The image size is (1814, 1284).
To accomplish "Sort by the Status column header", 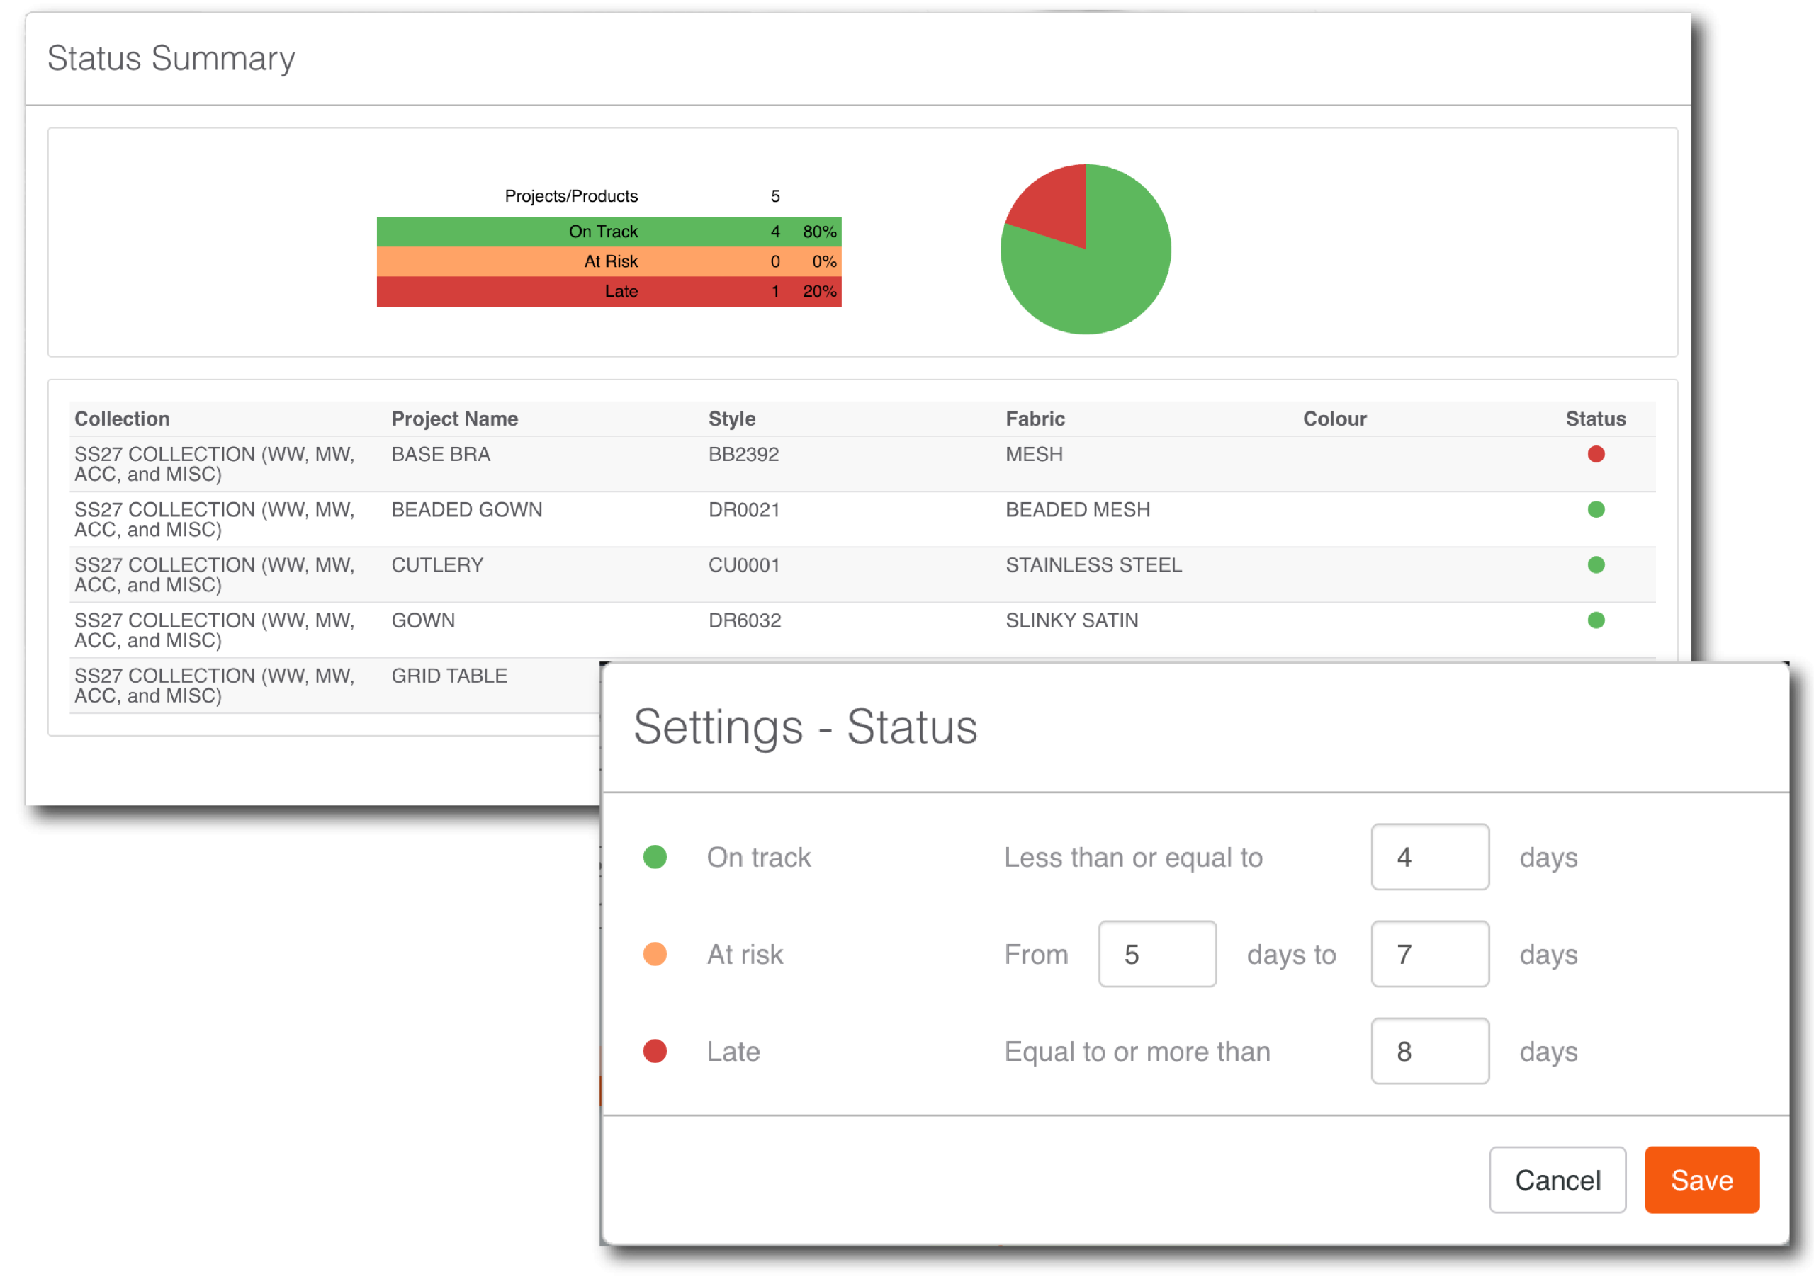I will [1595, 419].
